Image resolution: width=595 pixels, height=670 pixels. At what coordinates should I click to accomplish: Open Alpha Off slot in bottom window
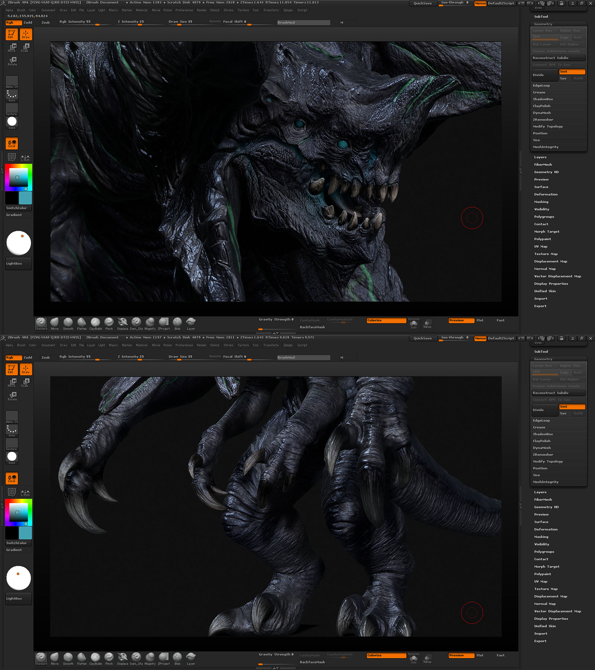[x=12, y=417]
